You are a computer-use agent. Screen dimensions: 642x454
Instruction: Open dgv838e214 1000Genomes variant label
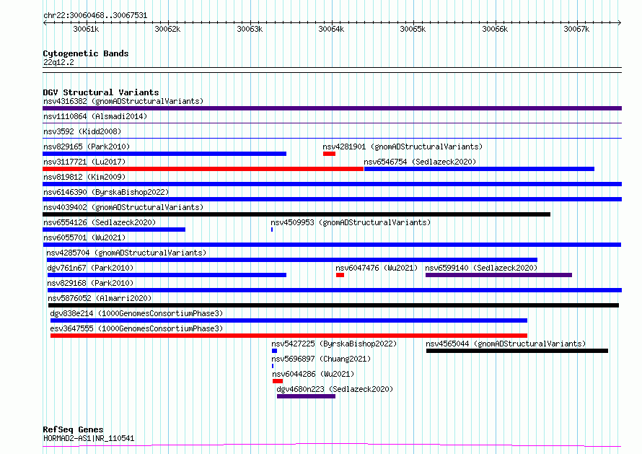tap(136, 313)
